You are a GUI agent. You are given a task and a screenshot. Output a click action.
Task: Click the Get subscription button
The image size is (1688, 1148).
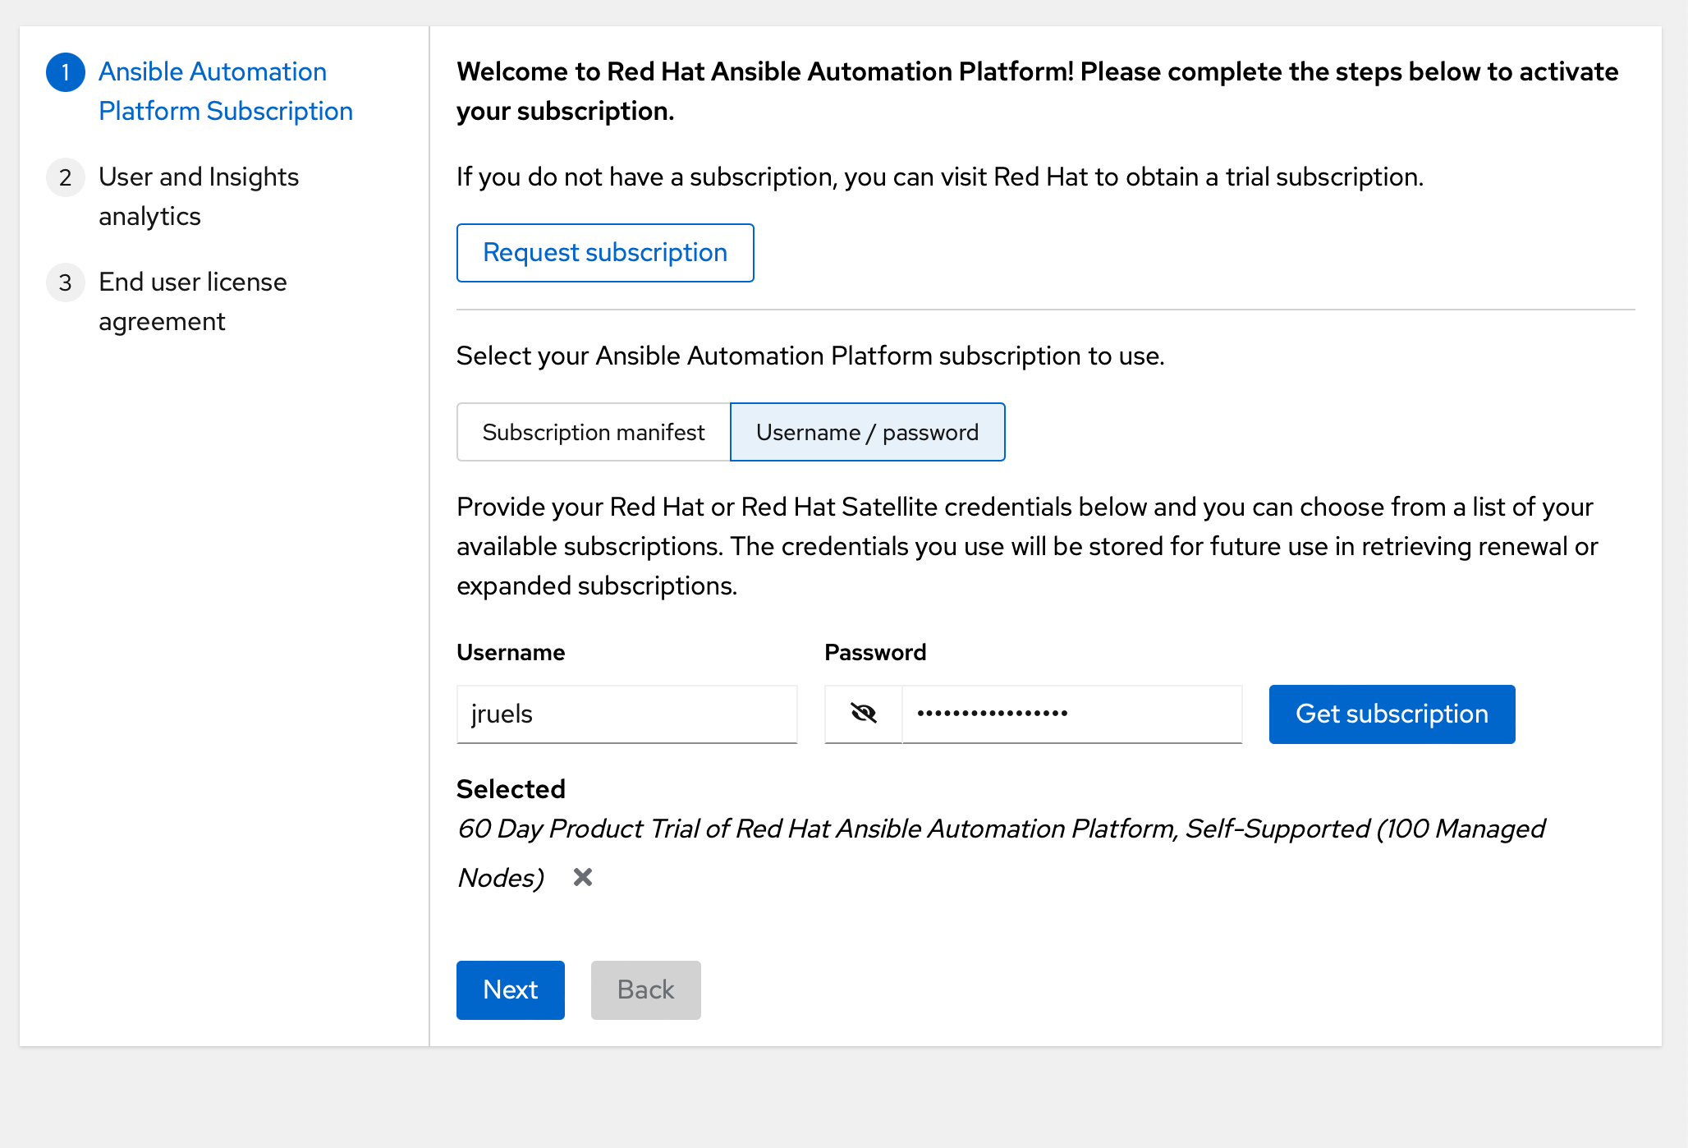[1392, 714]
